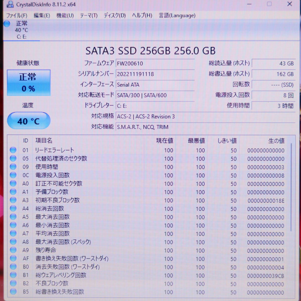
Task: Click the status orb for ID AF 書き換え失敗回数
Action: [13, 258]
